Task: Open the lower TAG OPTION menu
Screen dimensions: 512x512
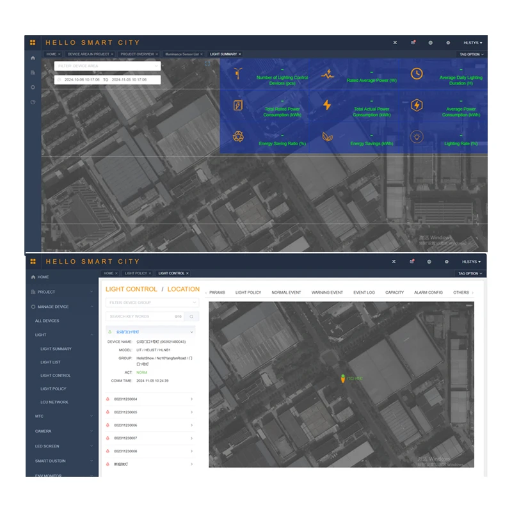Action: 470,273
